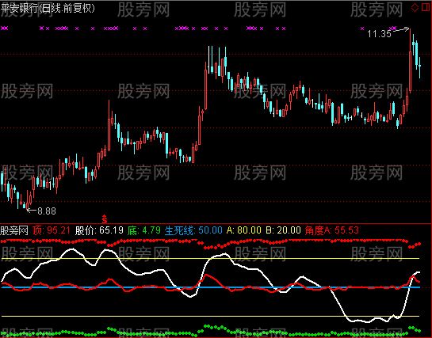Click the high price label 11.35
This screenshot has width=432, height=338.
click(379, 34)
